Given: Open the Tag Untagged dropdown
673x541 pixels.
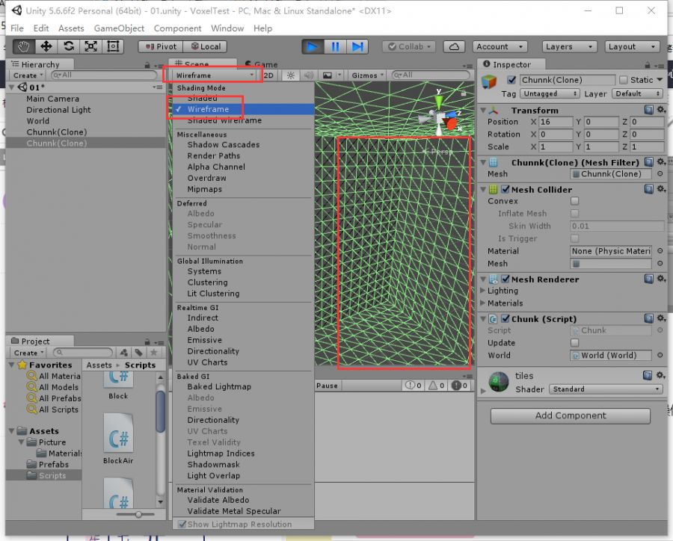Looking at the screenshot, I should pyautogui.click(x=550, y=93).
